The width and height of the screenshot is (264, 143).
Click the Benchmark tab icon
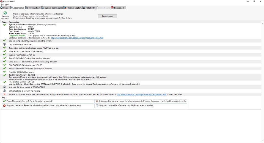click(112, 8)
